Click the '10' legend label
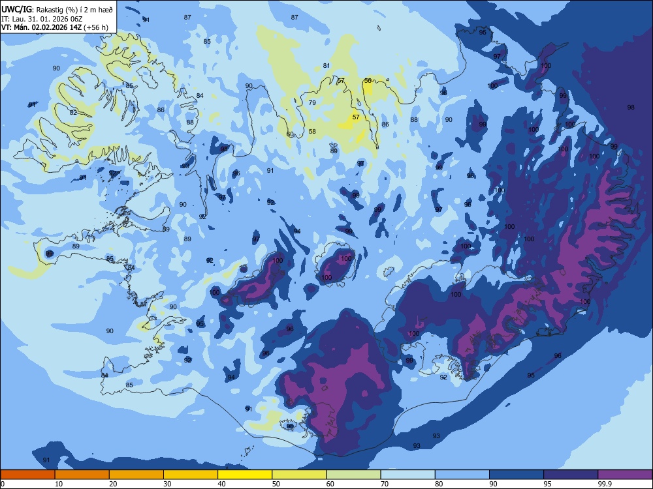Image resolution: width=653 pixels, height=489 pixels. click(59, 484)
